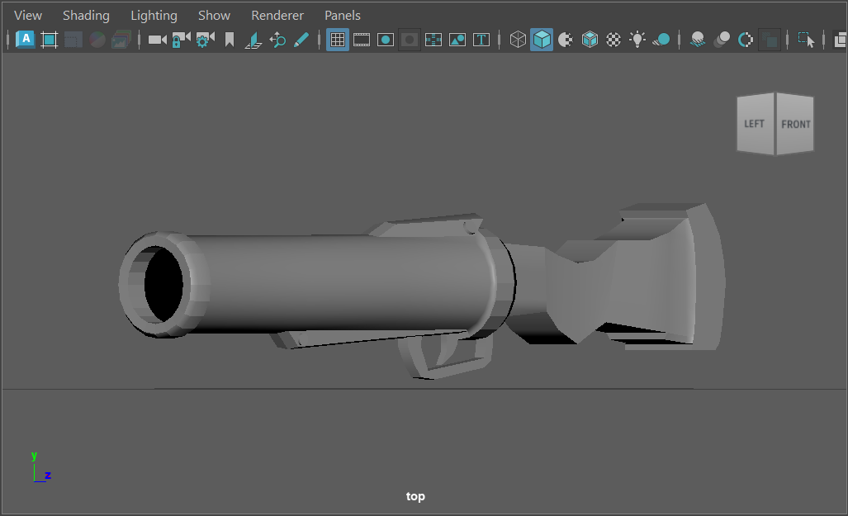The image size is (848, 516).
Task: Click the RGB color wheel icon
Action: 97,40
